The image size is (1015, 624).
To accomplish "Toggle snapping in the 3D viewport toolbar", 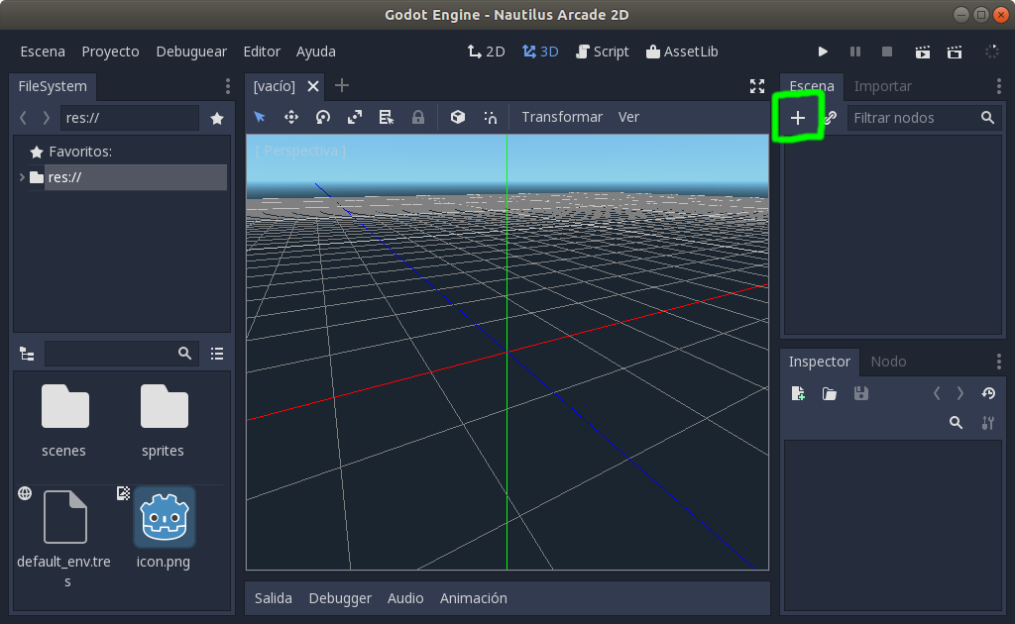I will (x=490, y=117).
